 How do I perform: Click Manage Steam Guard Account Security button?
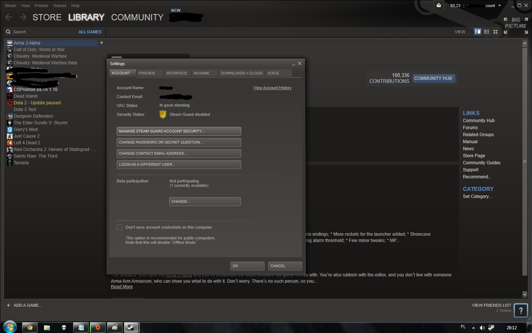click(179, 131)
